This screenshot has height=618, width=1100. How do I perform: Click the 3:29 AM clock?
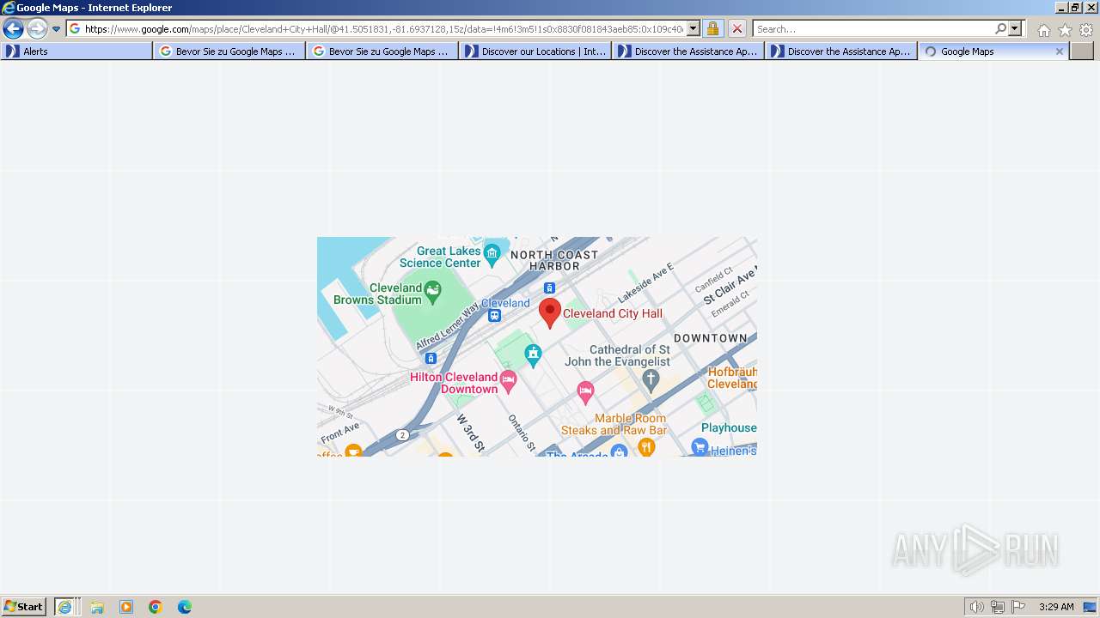click(1056, 607)
